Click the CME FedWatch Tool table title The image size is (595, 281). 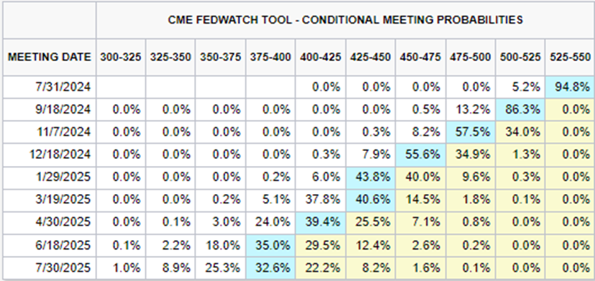tap(345, 19)
